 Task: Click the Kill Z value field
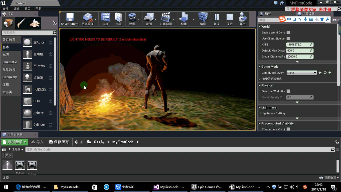pyautogui.click(x=300, y=44)
